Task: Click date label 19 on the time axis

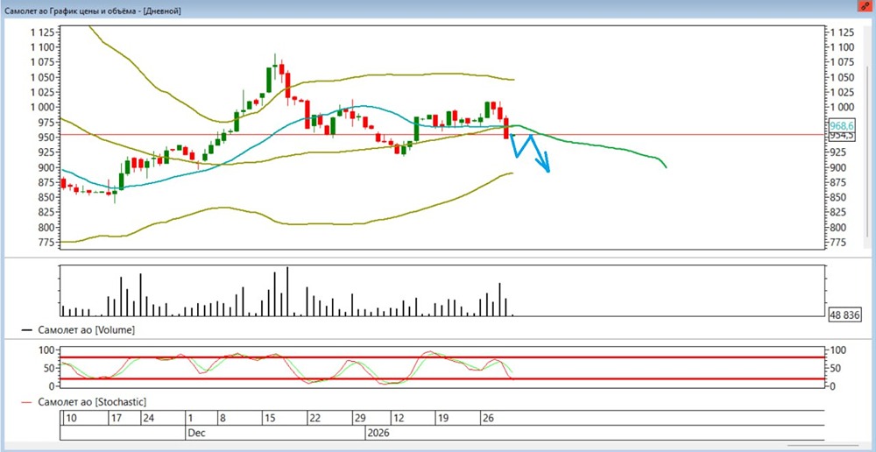Action: pyautogui.click(x=442, y=419)
